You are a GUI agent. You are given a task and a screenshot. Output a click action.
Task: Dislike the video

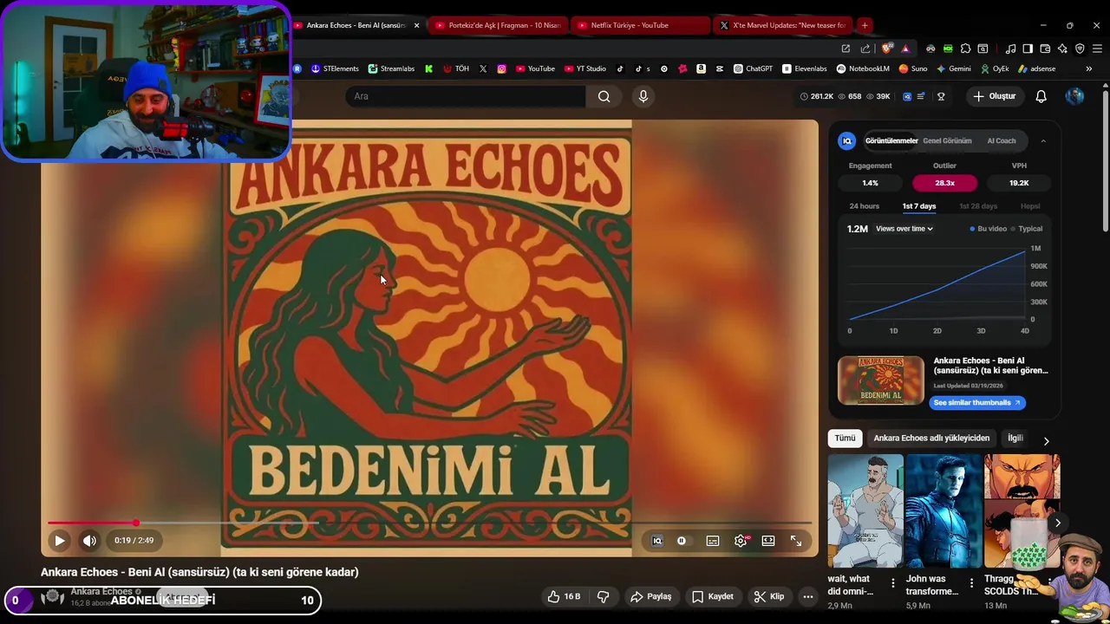tap(604, 596)
